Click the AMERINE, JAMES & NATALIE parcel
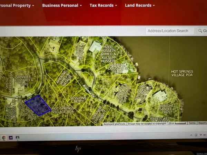This screenshot has width=207, height=155. [x=64, y=79]
